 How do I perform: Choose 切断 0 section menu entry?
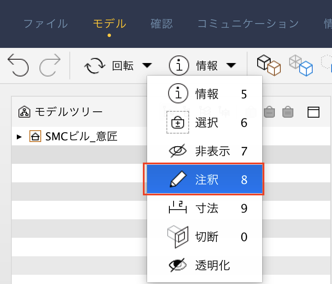tap(205, 237)
